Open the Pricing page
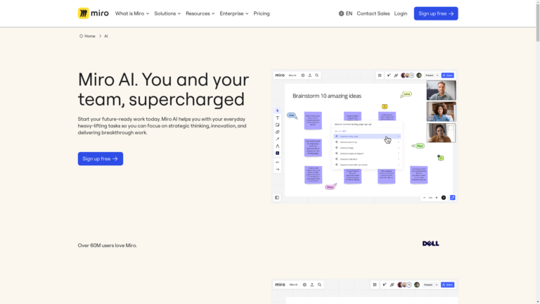The image size is (540, 304). pos(262,13)
